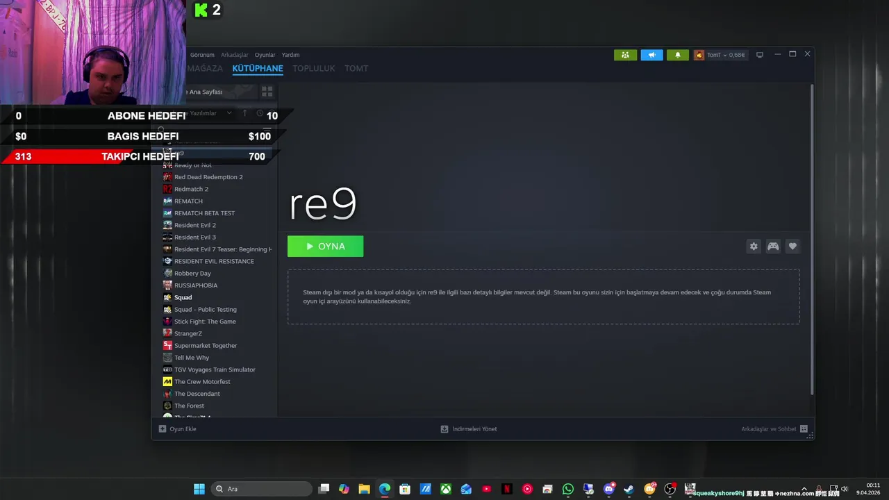The height and width of the screenshot is (500, 889).
Task: Go to the MAĞAZA store tab
Action: 205,68
